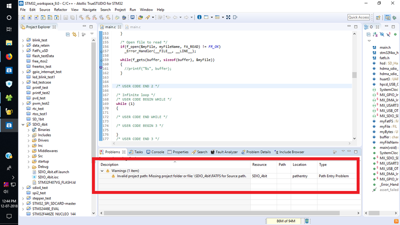Collapse the SDIO_4bit project node

click(x=23, y=125)
